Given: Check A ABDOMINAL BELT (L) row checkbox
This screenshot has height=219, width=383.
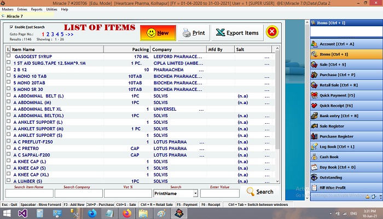Looking at the screenshot, I should tap(9, 95).
